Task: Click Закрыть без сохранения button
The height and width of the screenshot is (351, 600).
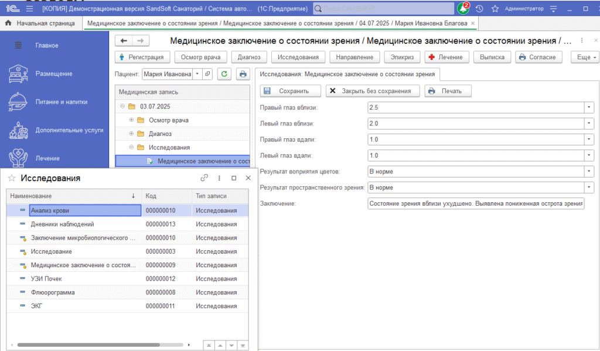Action: (373, 91)
